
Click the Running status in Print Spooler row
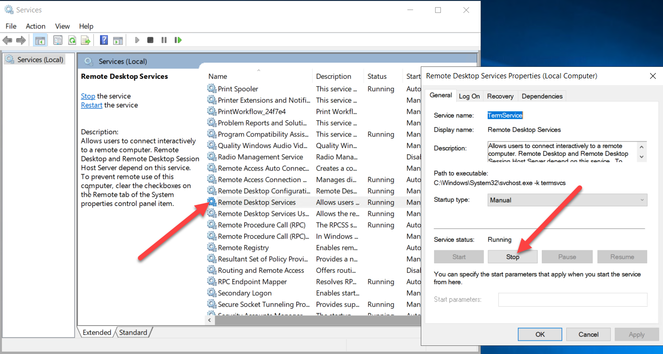(381, 89)
